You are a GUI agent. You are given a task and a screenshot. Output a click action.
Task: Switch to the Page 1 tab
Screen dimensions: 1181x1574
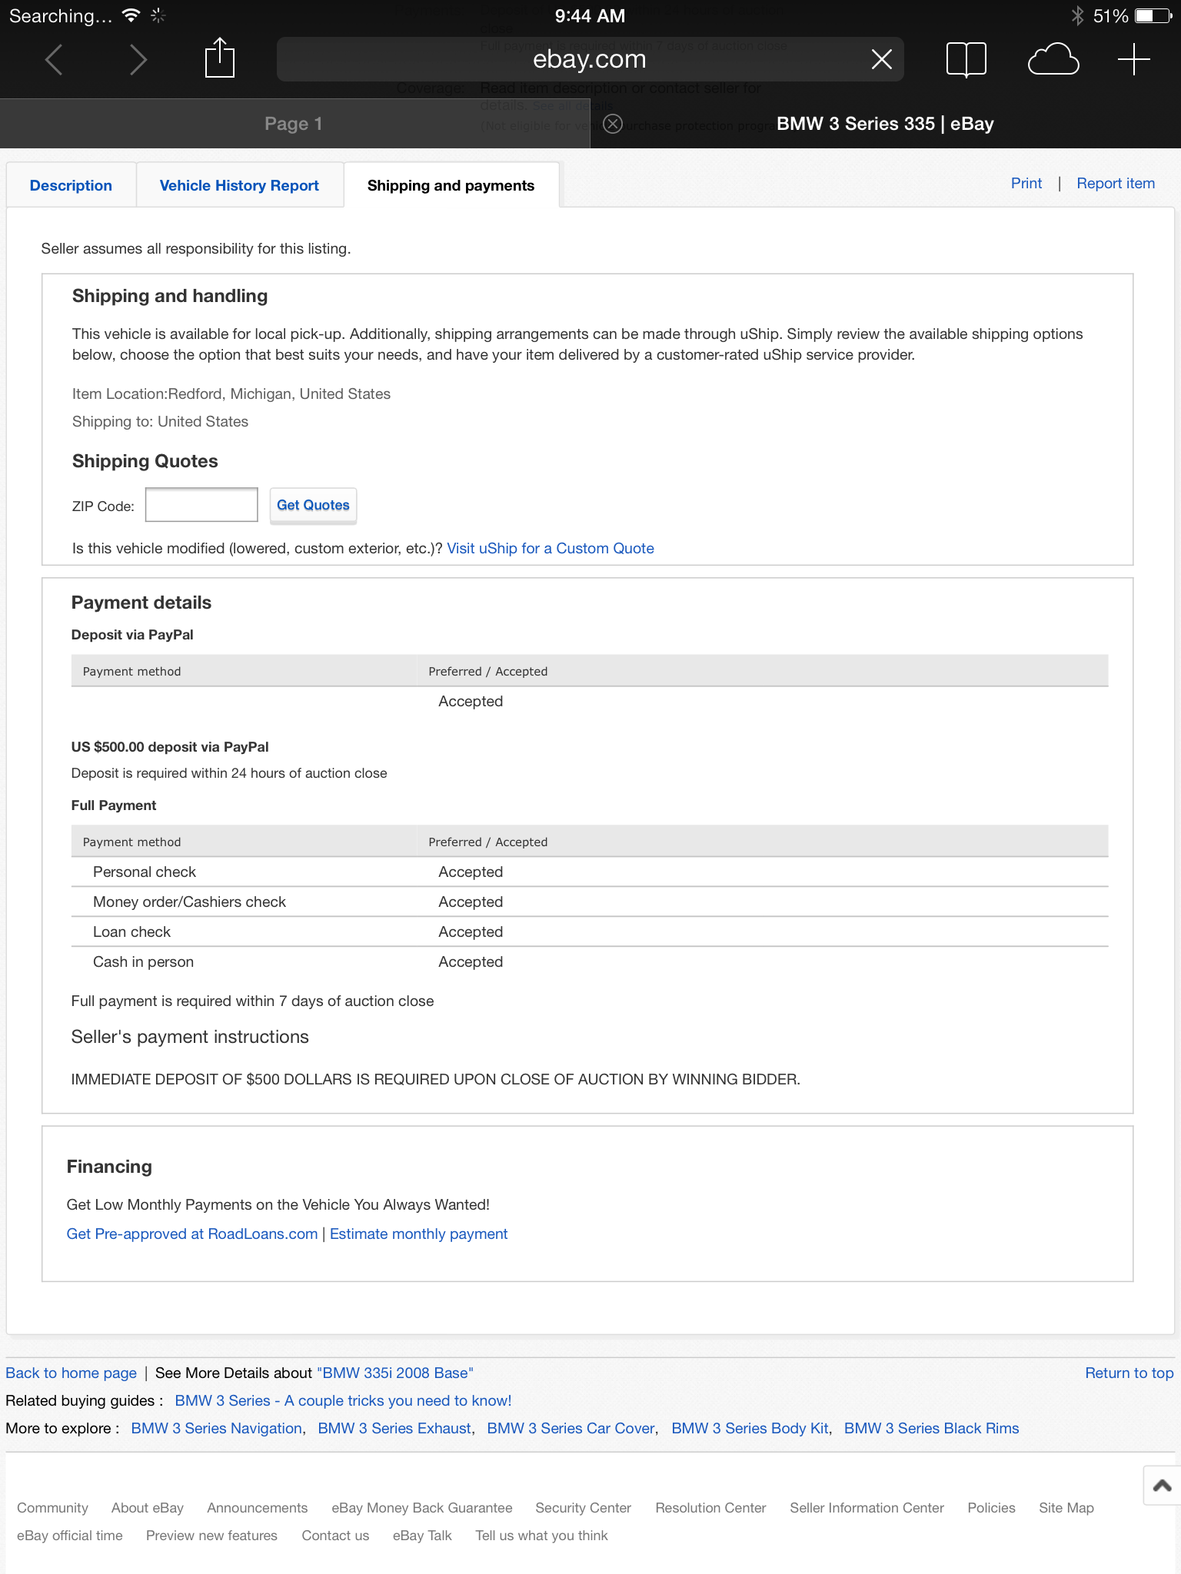[x=294, y=124]
